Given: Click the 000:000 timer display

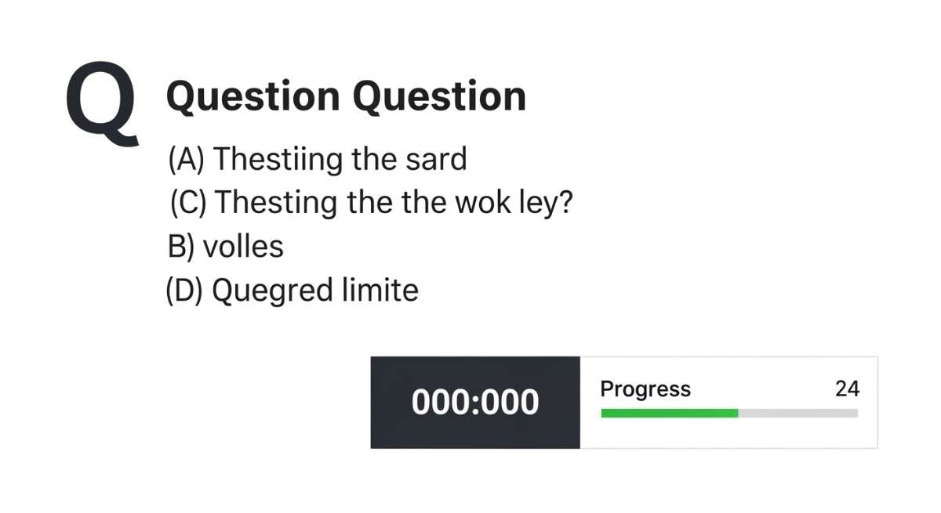Looking at the screenshot, I should (475, 403).
